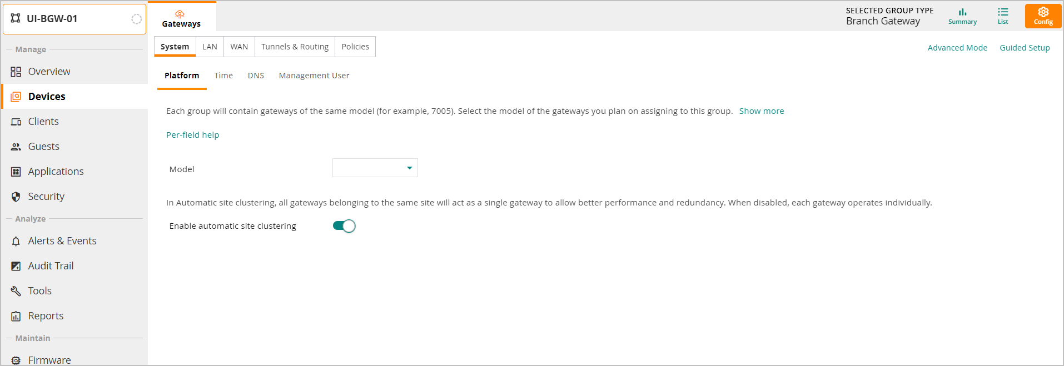The image size is (1064, 366).
Task: Select the Tunnels & Routing tab
Action: [295, 47]
